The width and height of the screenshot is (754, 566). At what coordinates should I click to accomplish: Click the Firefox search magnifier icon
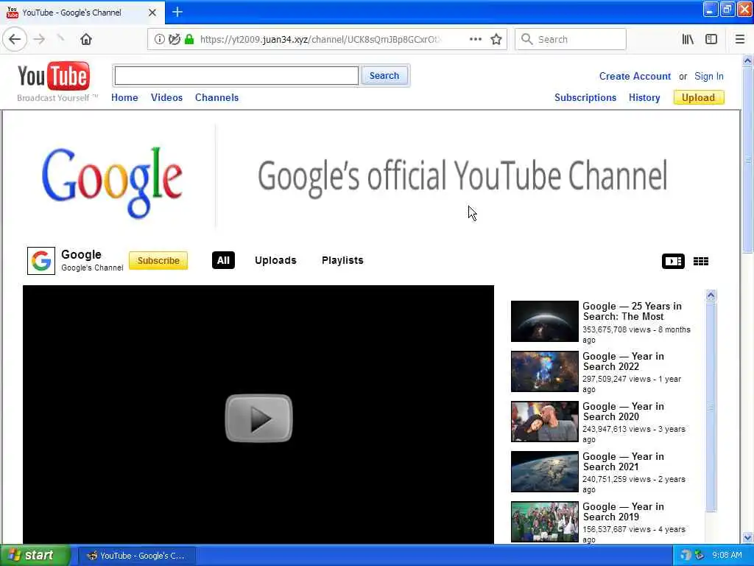pyautogui.click(x=527, y=39)
